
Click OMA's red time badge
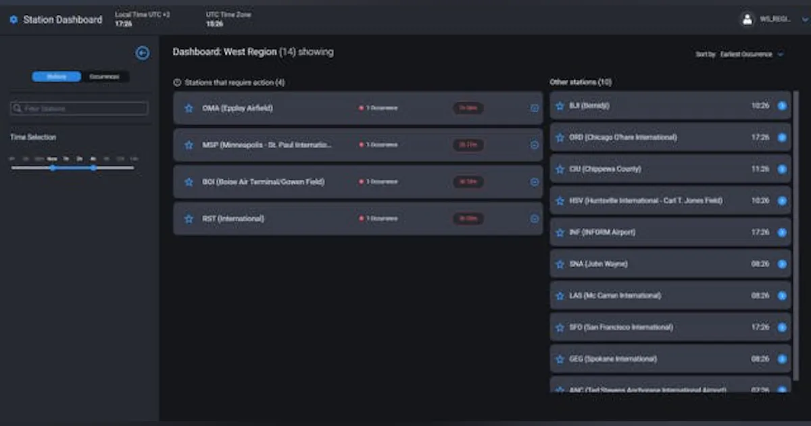pos(468,108)
